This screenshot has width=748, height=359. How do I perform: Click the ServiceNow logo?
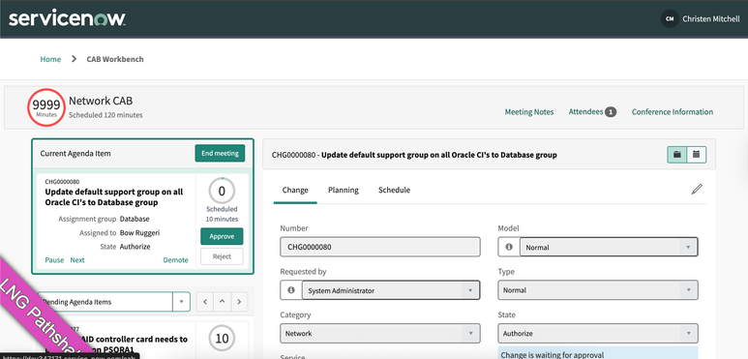[x=68, y=18]
